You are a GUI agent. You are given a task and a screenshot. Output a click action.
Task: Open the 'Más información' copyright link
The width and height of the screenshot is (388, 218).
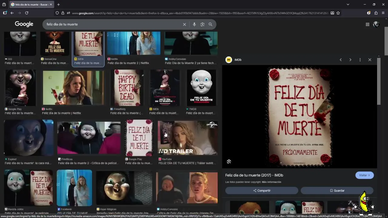point(272,182)
